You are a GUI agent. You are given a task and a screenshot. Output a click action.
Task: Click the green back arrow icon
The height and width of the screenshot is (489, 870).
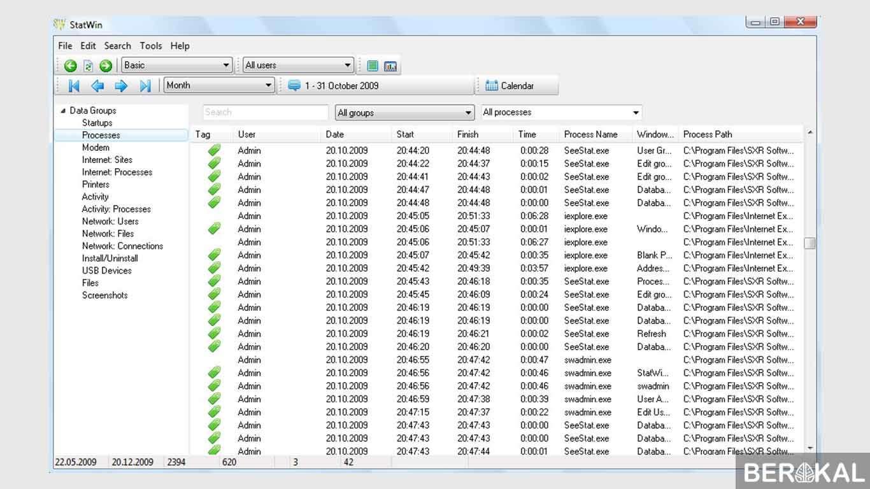click(x=71, y=66)
